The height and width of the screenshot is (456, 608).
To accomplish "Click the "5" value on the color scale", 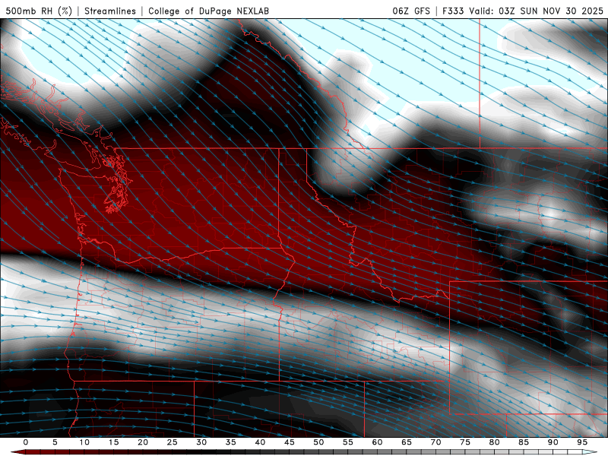I will click(55, 442).
